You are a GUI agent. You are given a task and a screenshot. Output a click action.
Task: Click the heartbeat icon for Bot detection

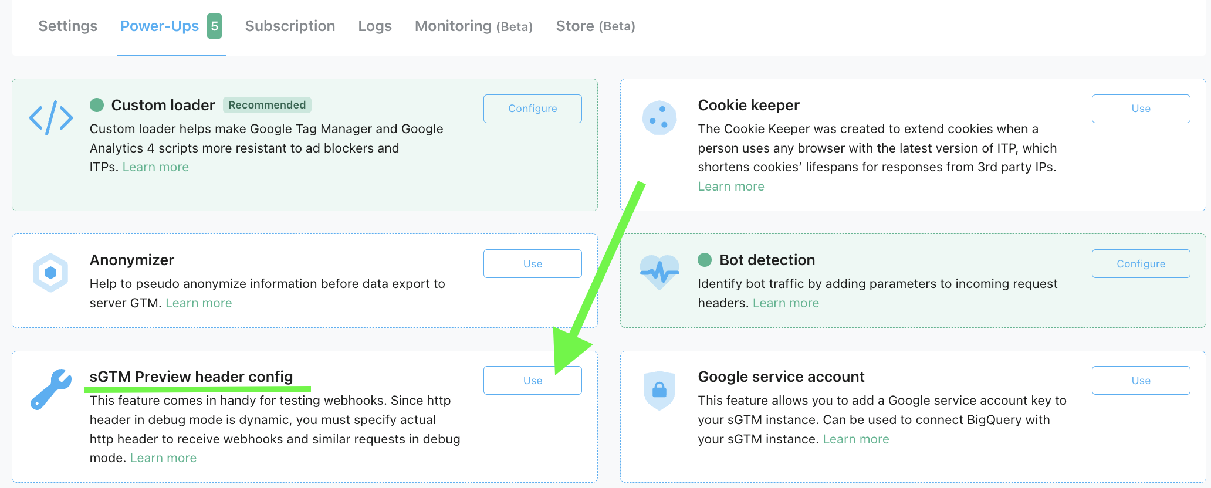(x=659, y=272)
